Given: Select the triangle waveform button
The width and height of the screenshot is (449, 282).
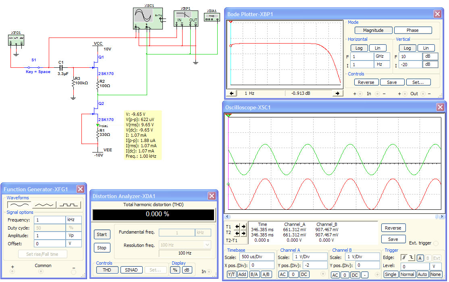Looking at the screenshot, I should 44,205.
